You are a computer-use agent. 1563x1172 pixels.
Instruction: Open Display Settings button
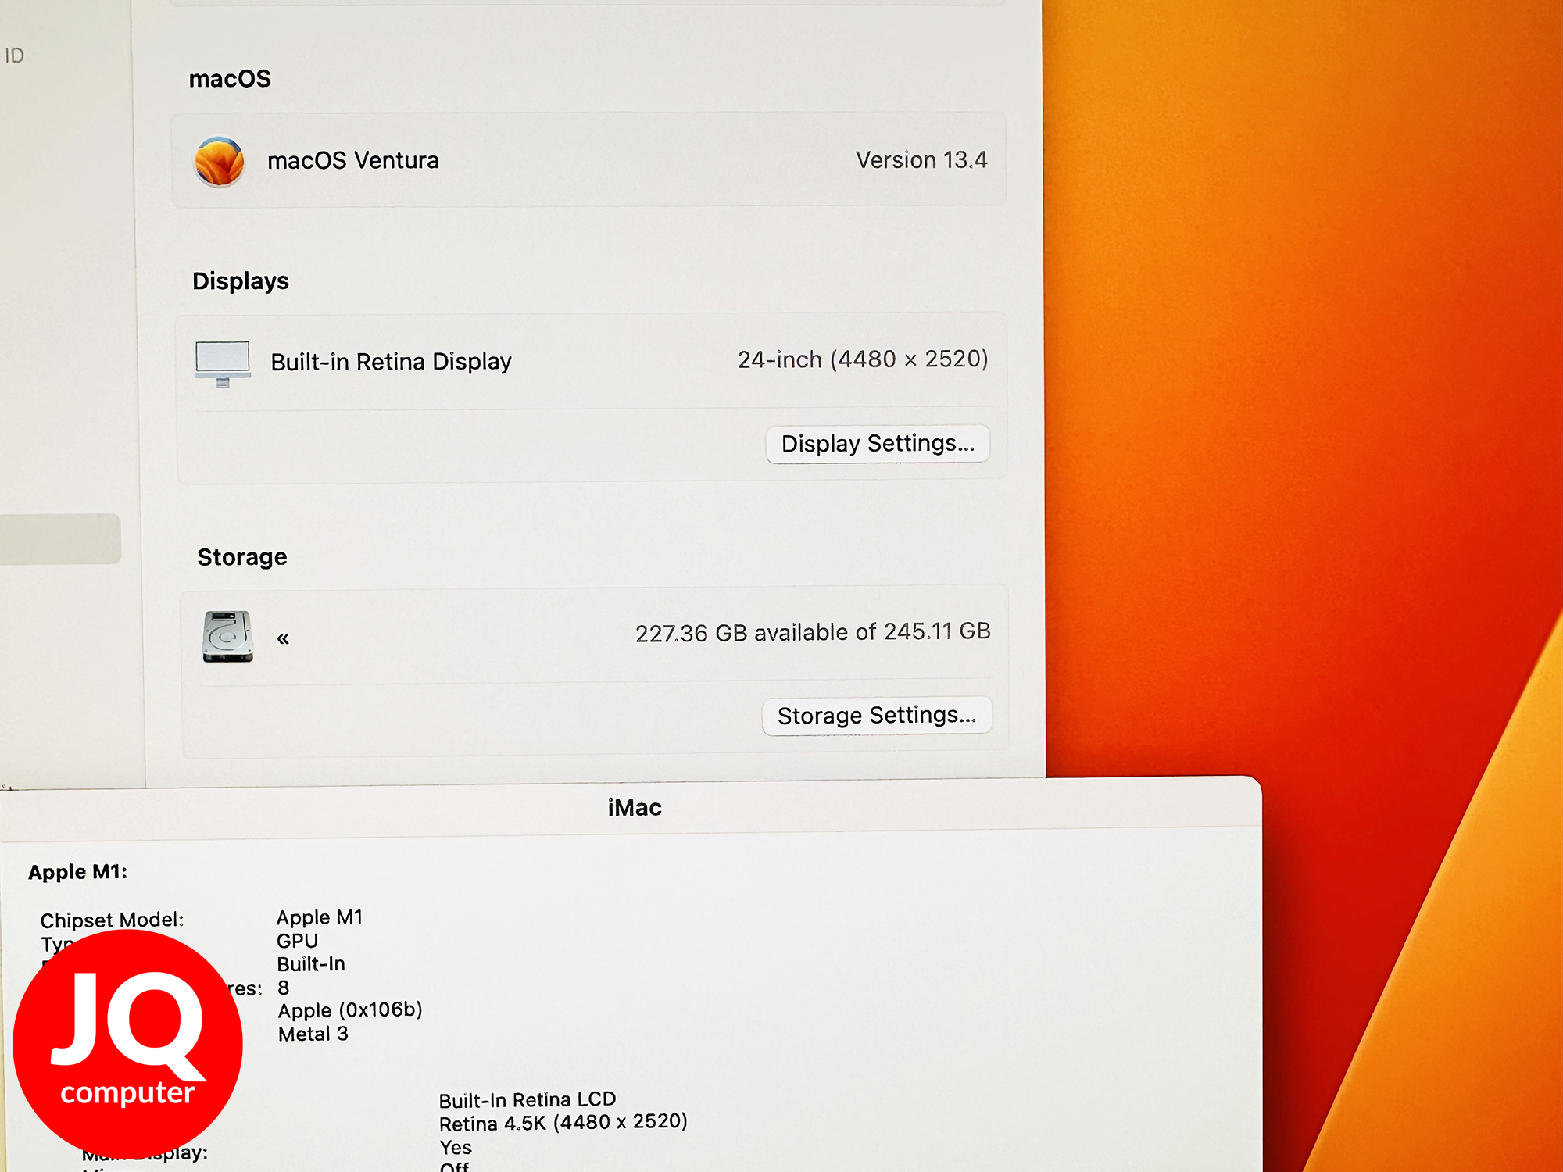(x=878, y=444)
